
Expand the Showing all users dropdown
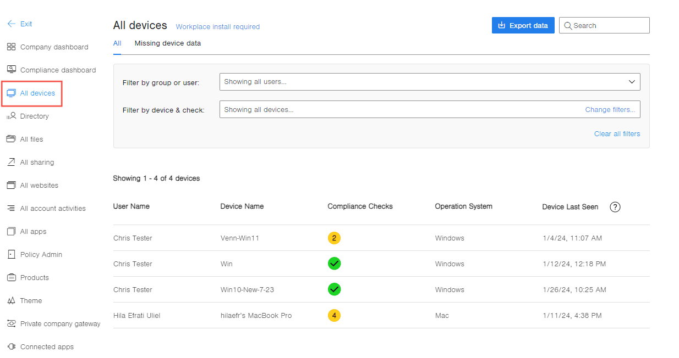click(x=430, y=82)
